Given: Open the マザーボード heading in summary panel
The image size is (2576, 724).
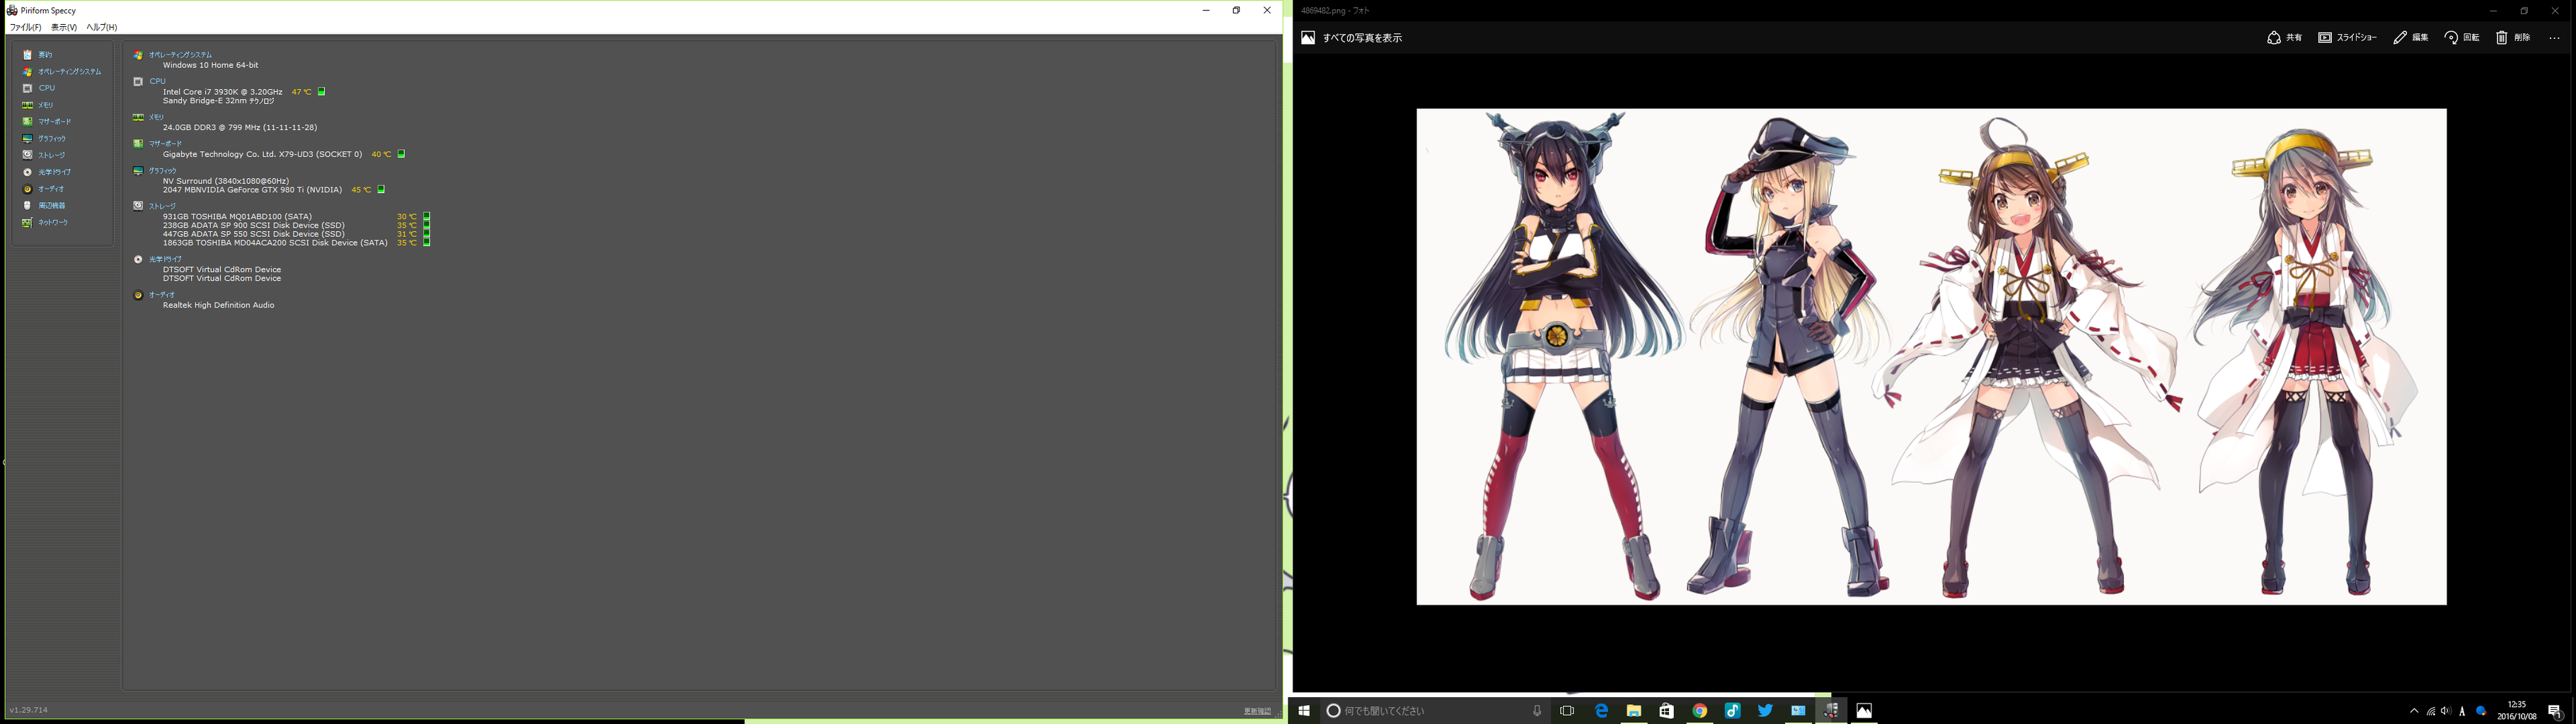Looking at the screenshot, I should pyautogui.click(x=166, y=144).
